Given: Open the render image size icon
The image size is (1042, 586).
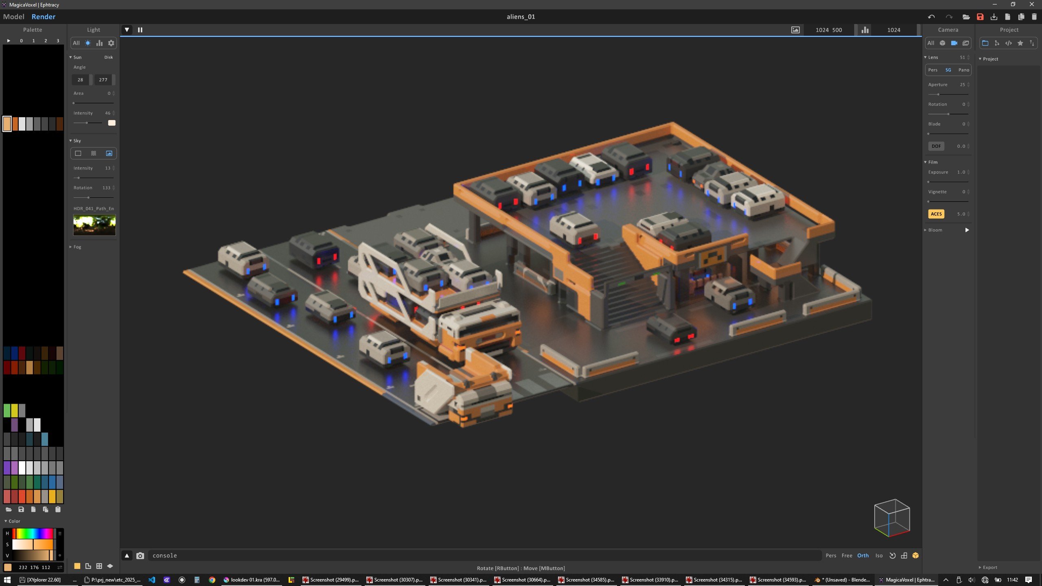Looking at the screenshot, I should click(x=795, y=30).
